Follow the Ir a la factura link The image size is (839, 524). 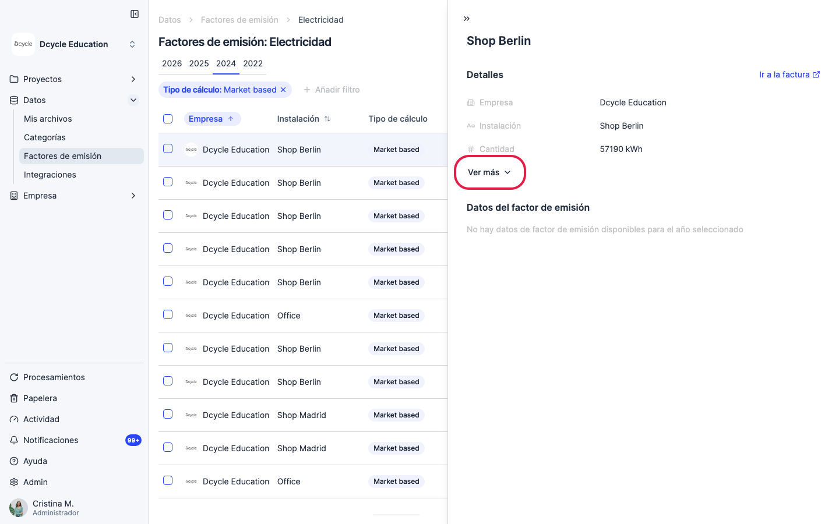[789, 75]
